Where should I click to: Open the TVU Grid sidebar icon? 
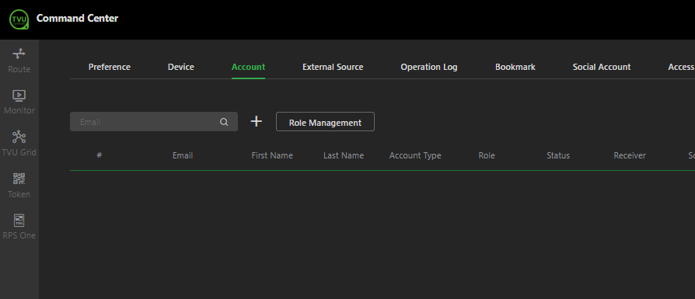click(19, 137)
